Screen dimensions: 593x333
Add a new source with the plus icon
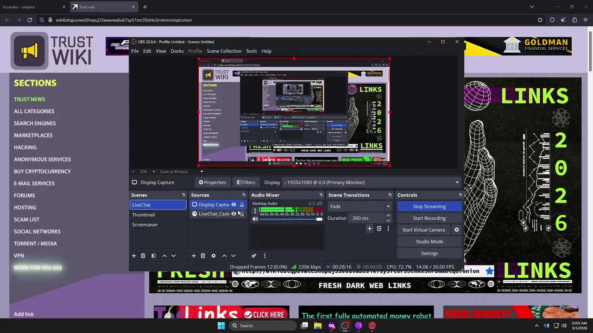tap(194, 256)
